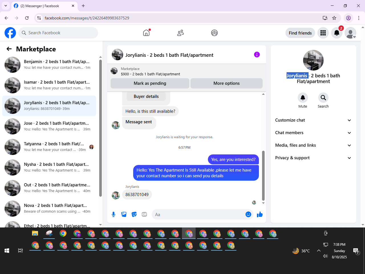Open Nova conversation in list
This screenshot has width=365, height=274.
tap(49, 209)
